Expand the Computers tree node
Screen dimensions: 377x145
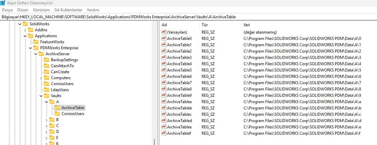41,78
